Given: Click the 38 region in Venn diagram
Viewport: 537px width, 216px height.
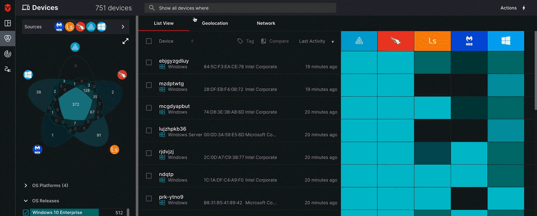Looking at the screenshot, I should (x=39, y=93).
